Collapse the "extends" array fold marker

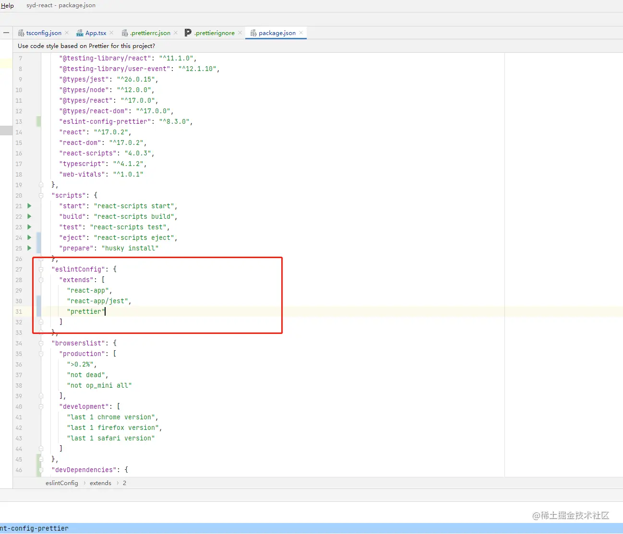(x=41, y=280)
